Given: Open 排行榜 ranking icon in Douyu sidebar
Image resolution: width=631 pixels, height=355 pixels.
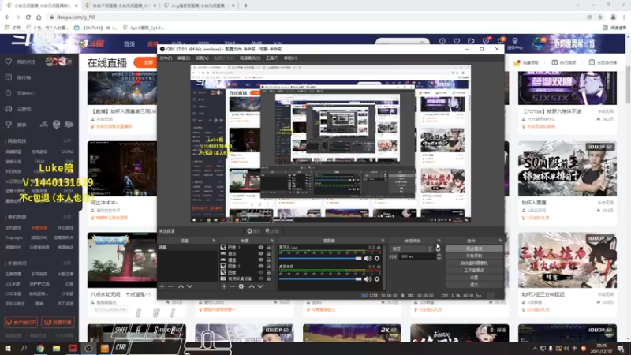Looking at the screenshot, I should click(9, 77).
